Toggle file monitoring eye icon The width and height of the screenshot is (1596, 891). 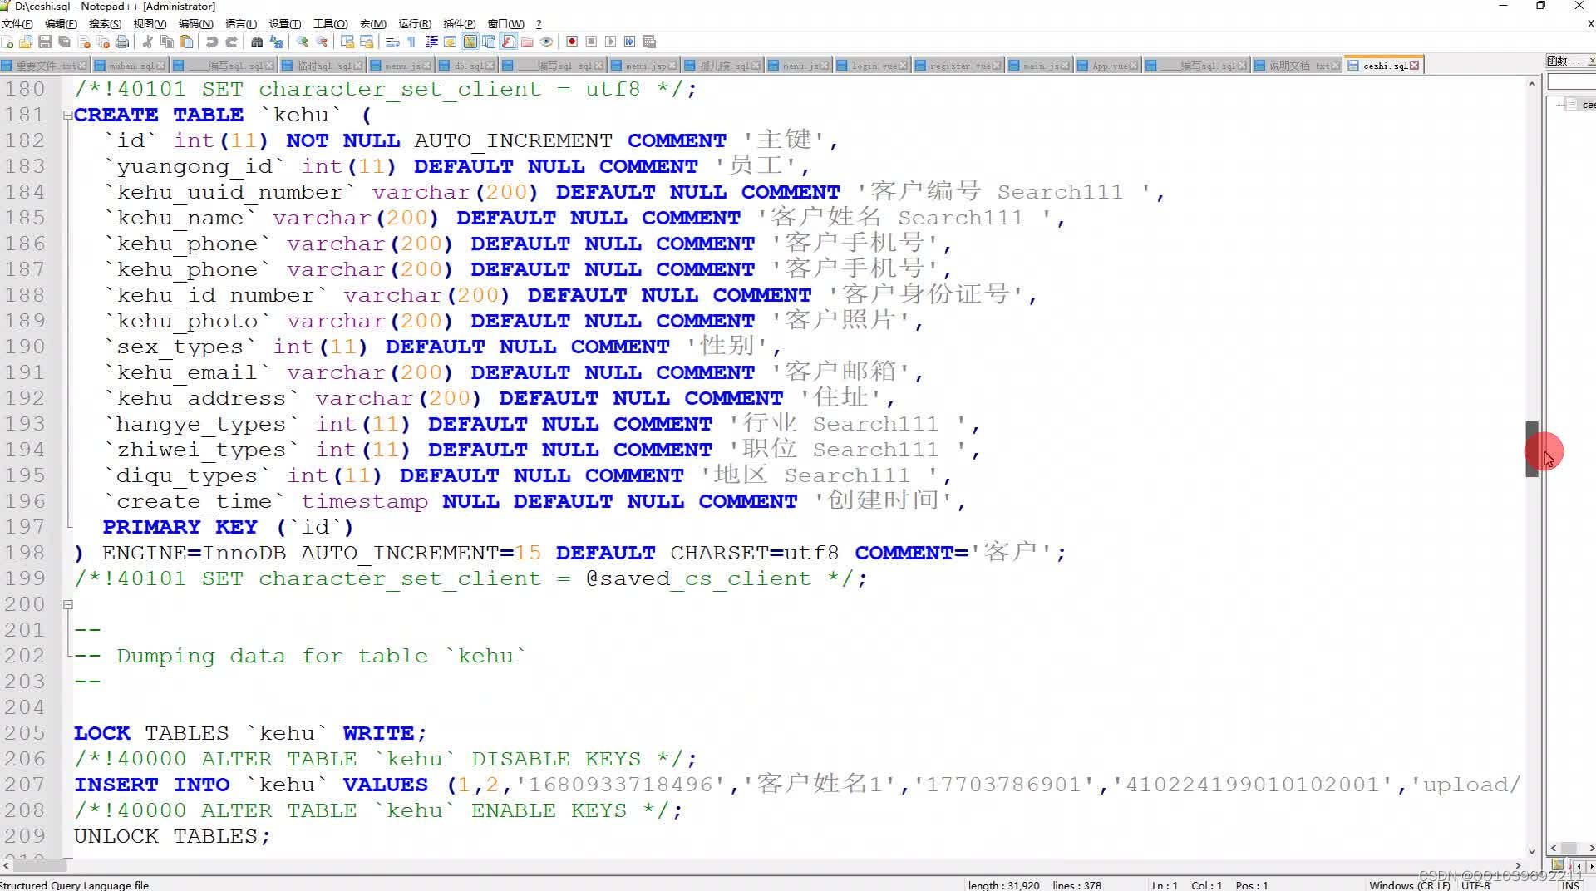pyautogui.click(x=546, y=42)
